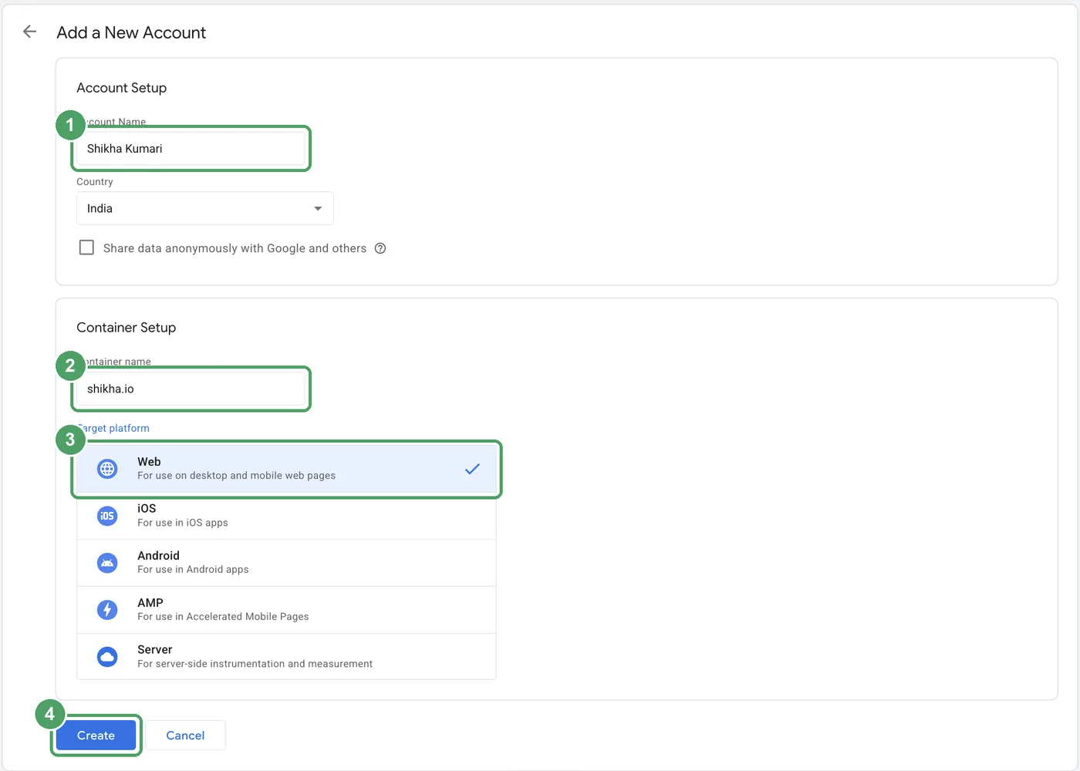Click "For server-side instrumentation and measurement" text
The image size is (1080, 771).
point(255,664)
